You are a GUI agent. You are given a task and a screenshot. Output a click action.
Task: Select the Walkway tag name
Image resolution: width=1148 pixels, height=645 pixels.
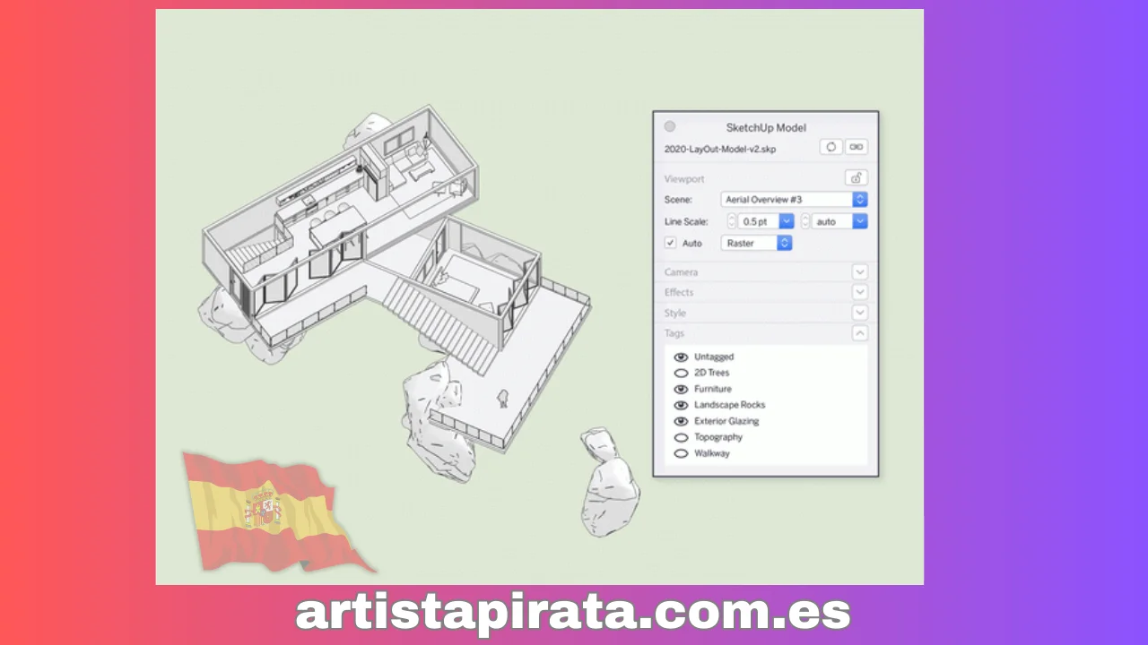[712, 453]
